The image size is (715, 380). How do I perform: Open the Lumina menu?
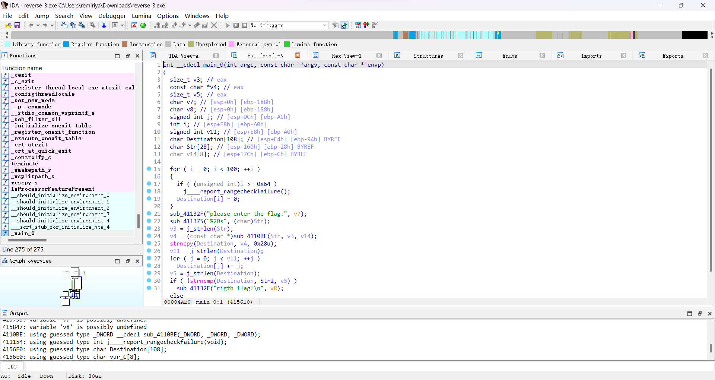click(x=141, y=16)
